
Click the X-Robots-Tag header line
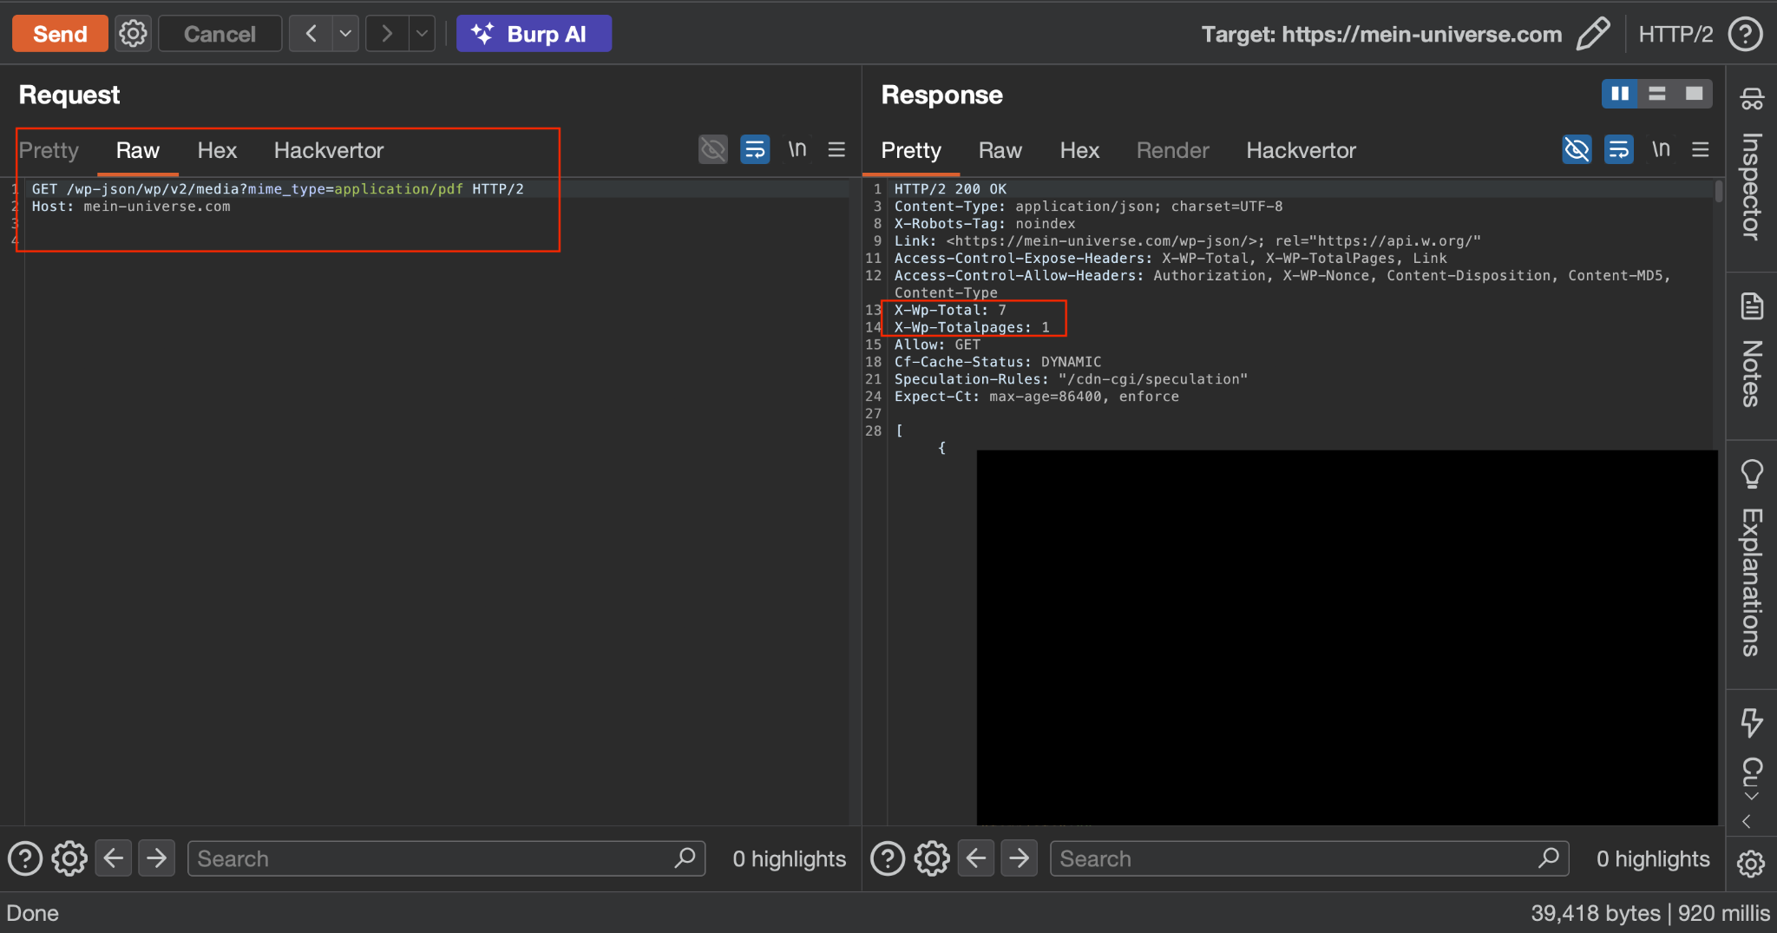point(985,224)
